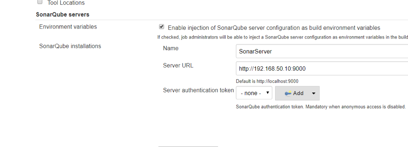Click the Server URL input field
The image size is (408, 147).
[322, 69]
